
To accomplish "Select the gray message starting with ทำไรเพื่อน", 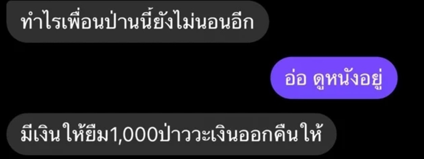I will point(138,22).
